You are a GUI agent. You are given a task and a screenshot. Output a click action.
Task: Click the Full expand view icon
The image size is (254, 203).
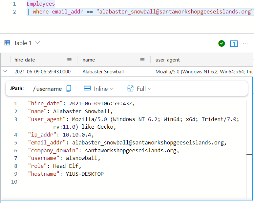[130, 89]
